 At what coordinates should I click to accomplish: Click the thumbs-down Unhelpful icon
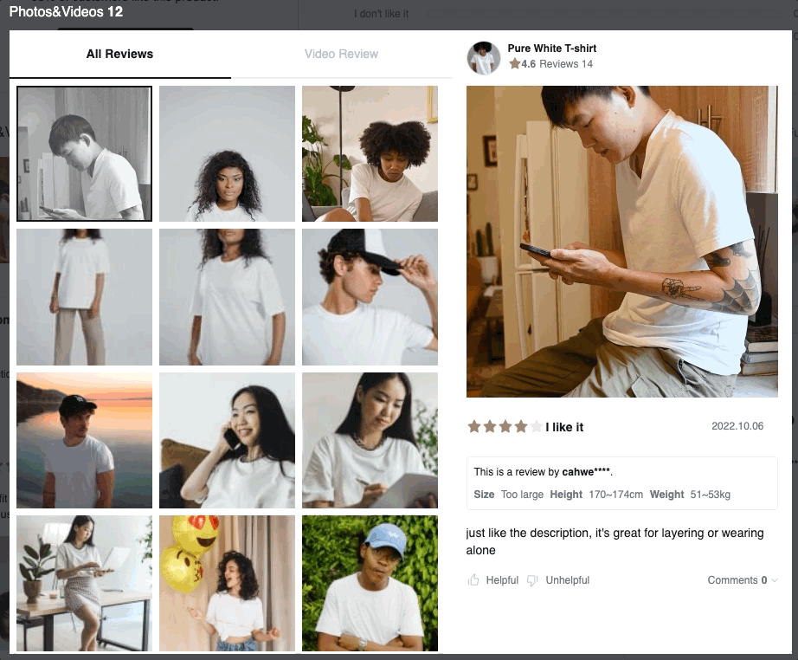(533, 580)
